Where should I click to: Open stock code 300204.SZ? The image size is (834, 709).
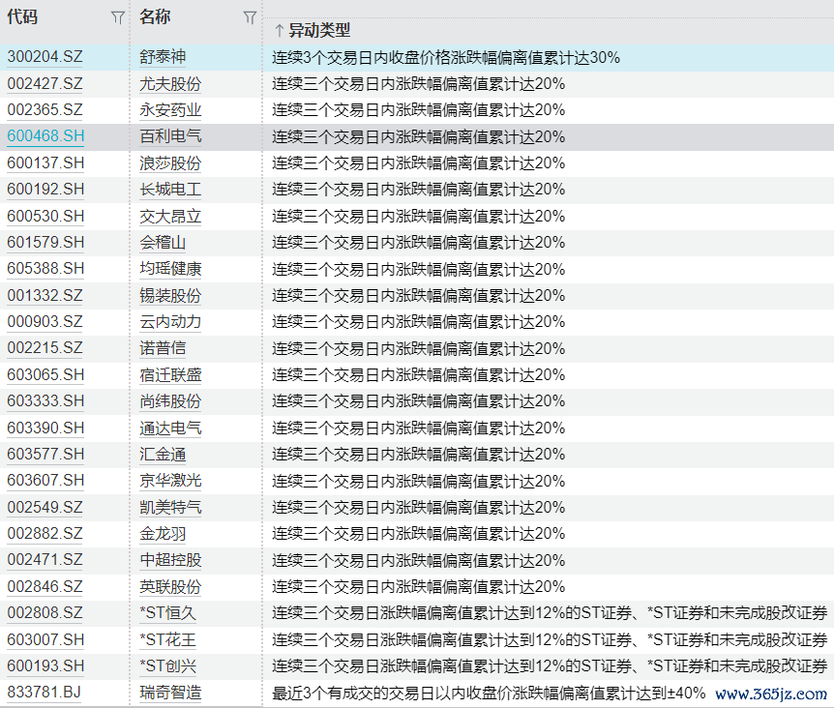pyautogui.click(x=45, y=57)
